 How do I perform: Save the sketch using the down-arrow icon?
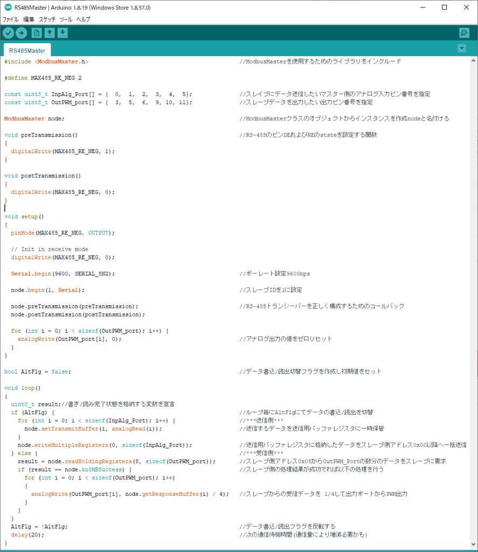tap(63, 33)
